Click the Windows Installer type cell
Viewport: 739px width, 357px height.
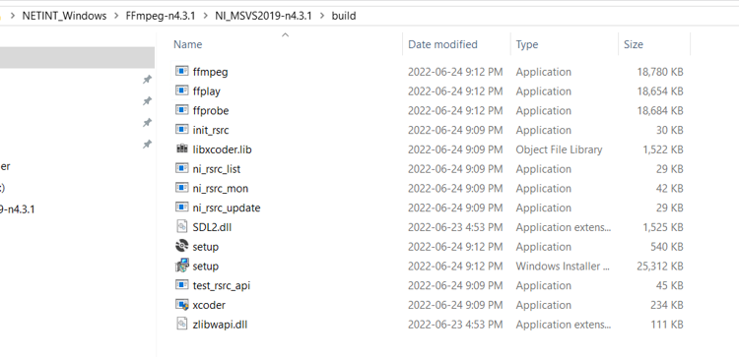pos(563,266)
